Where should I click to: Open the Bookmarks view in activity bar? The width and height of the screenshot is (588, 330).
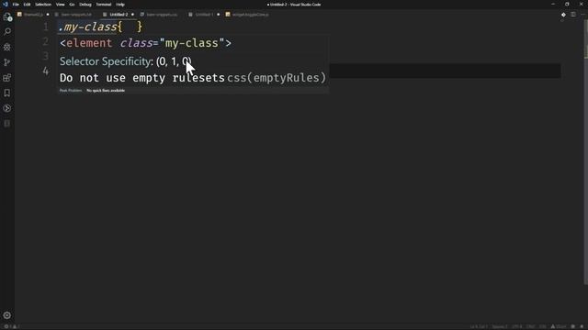(x=7, y=93)
